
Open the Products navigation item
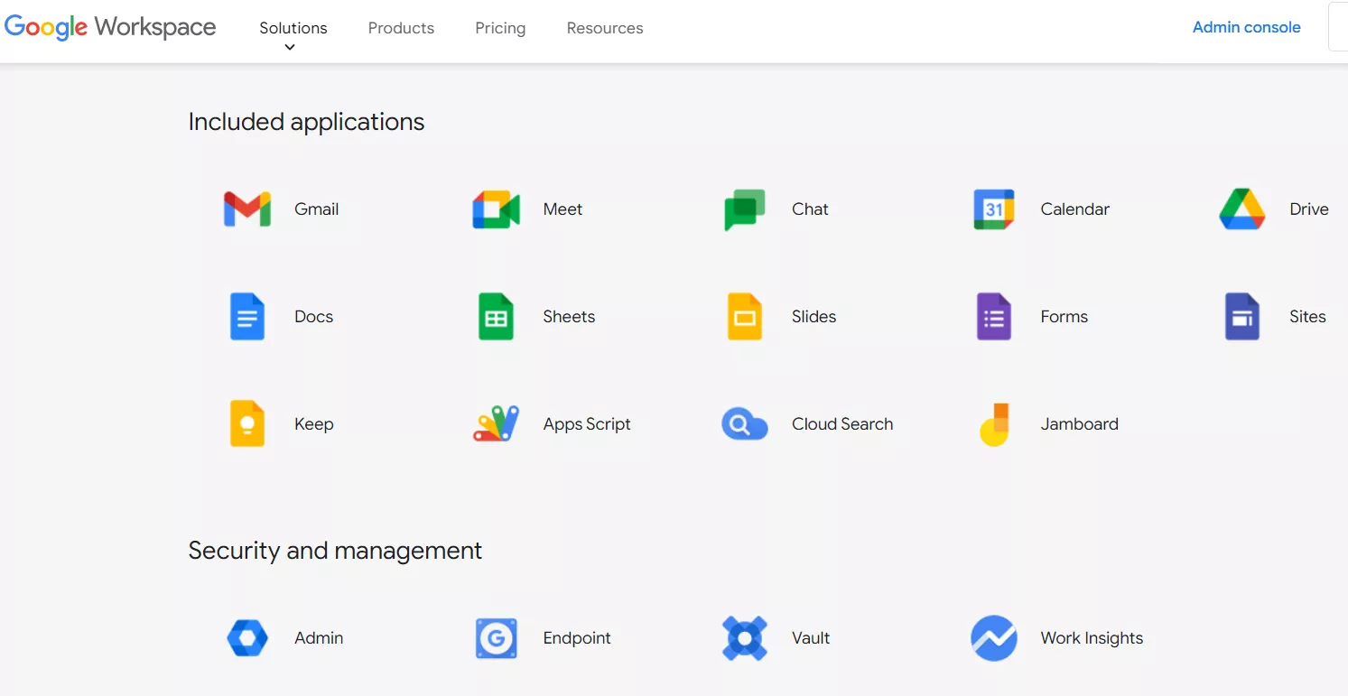(x=401, y=28)
